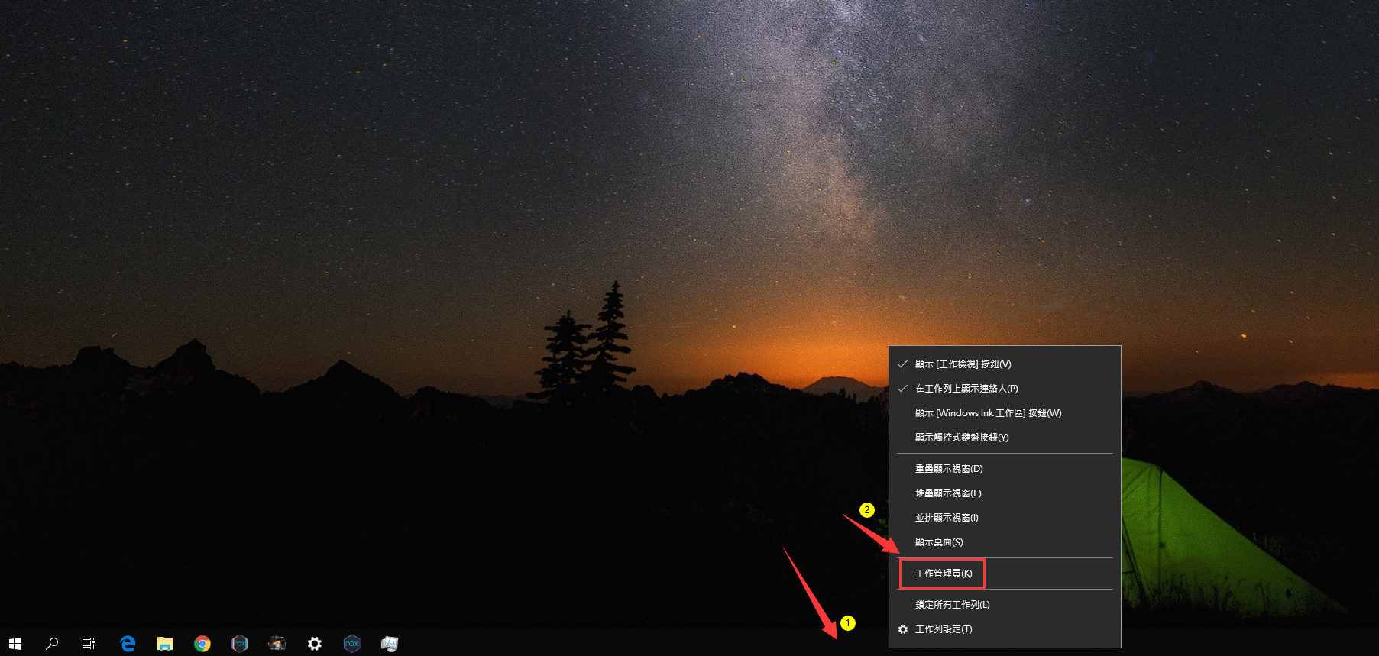The image size is (1379, 656).
Task: Enable 顯示觸控式鍵盤按鈕(Y)
Action: tap(1005, 438)
